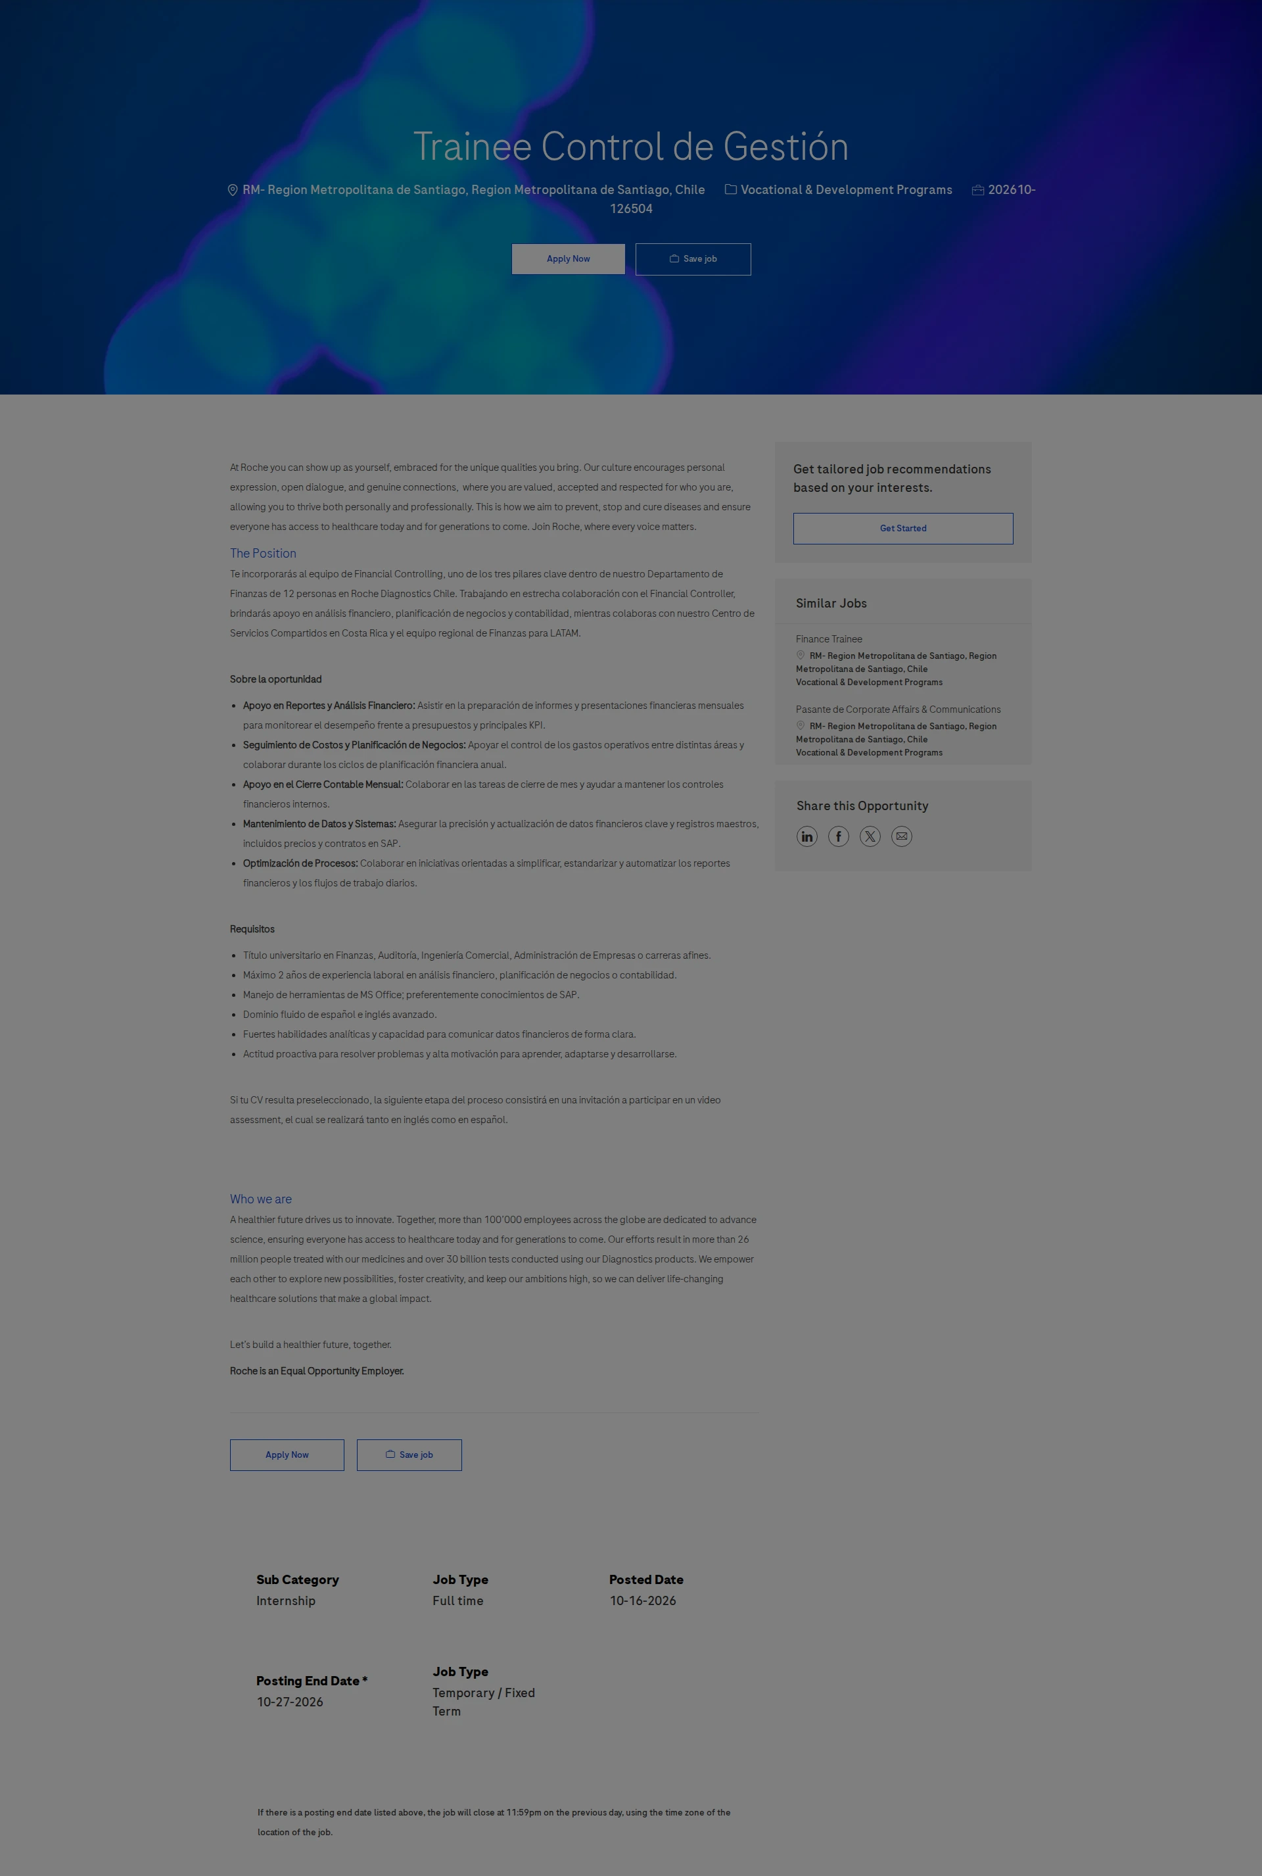
Task: Click 'Roche is an Equal Opportunity Employer' text
Action: [317, 1371]
